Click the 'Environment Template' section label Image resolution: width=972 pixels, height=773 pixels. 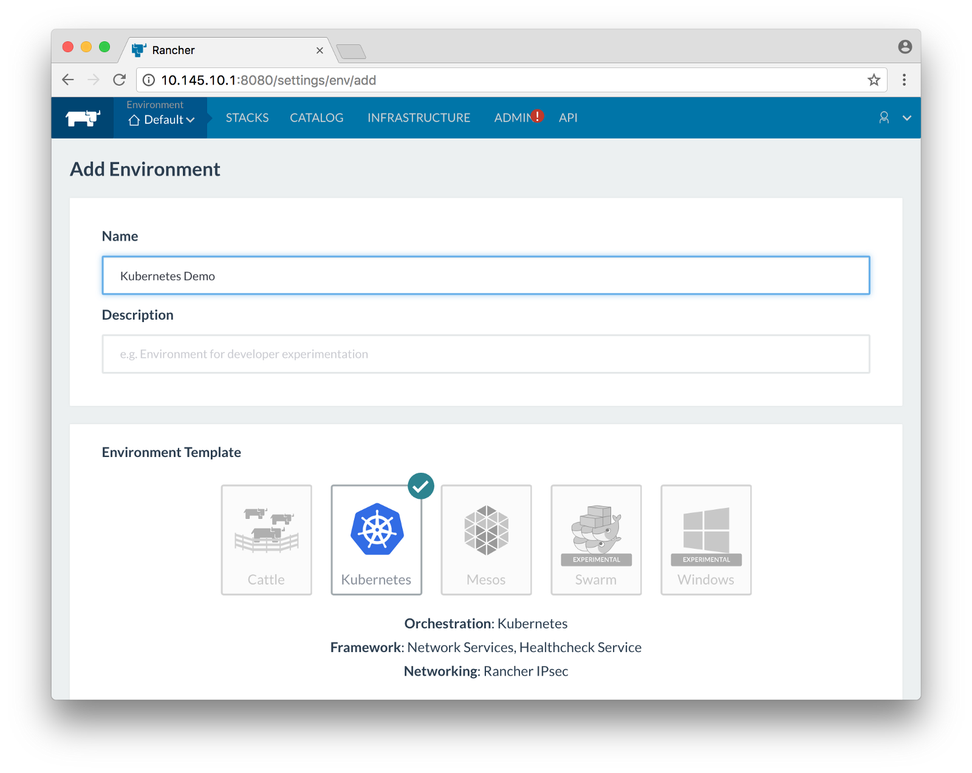(x=171, y=452)
